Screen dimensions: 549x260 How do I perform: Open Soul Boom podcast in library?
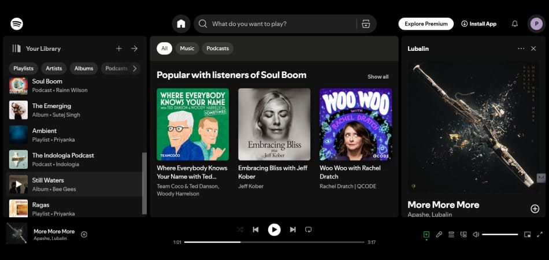(x=75, y=86)
